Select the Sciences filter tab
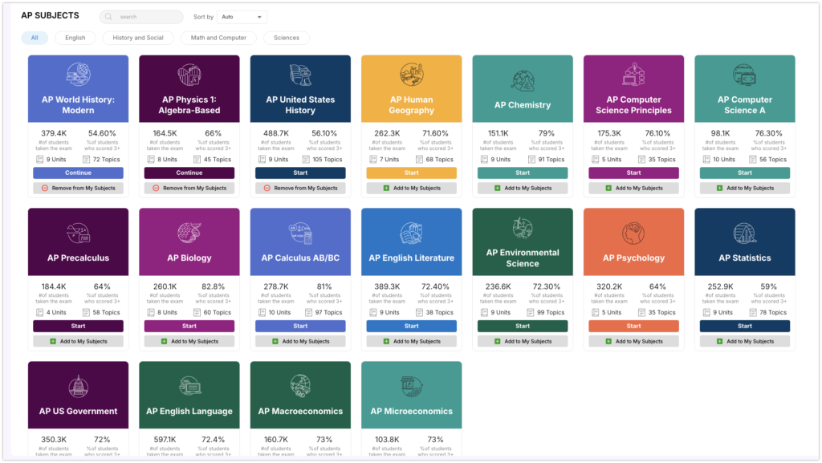 tap(287, 38)
